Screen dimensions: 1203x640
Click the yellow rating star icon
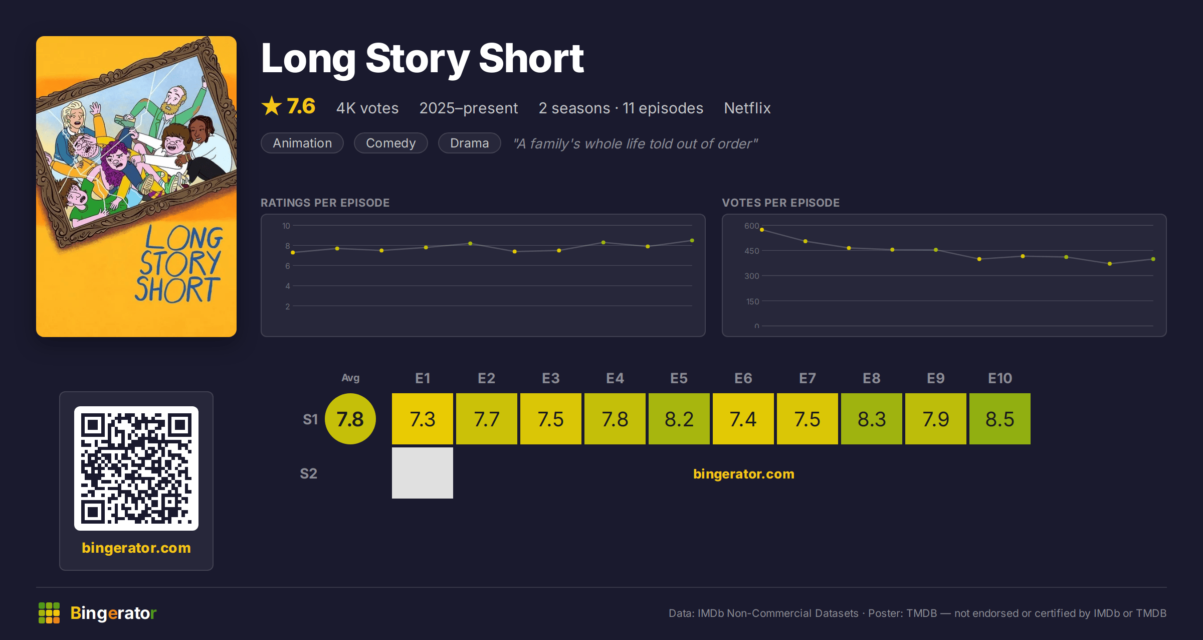272,106
